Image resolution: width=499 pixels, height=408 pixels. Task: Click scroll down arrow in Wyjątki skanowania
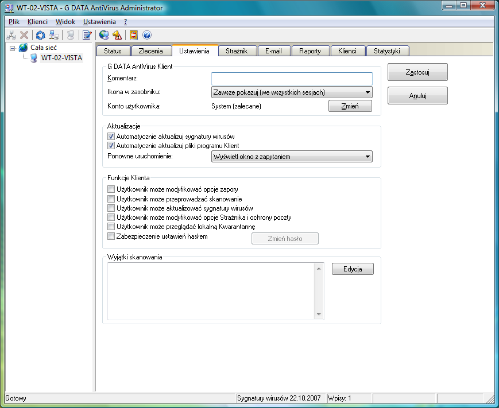point(319,314)
